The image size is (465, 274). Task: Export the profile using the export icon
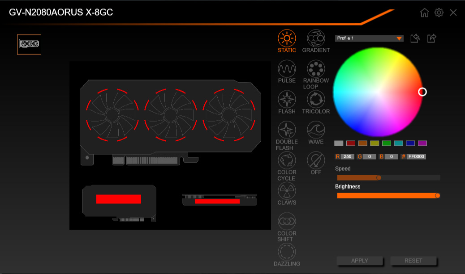pyautogui.click(x=432, y=38)
